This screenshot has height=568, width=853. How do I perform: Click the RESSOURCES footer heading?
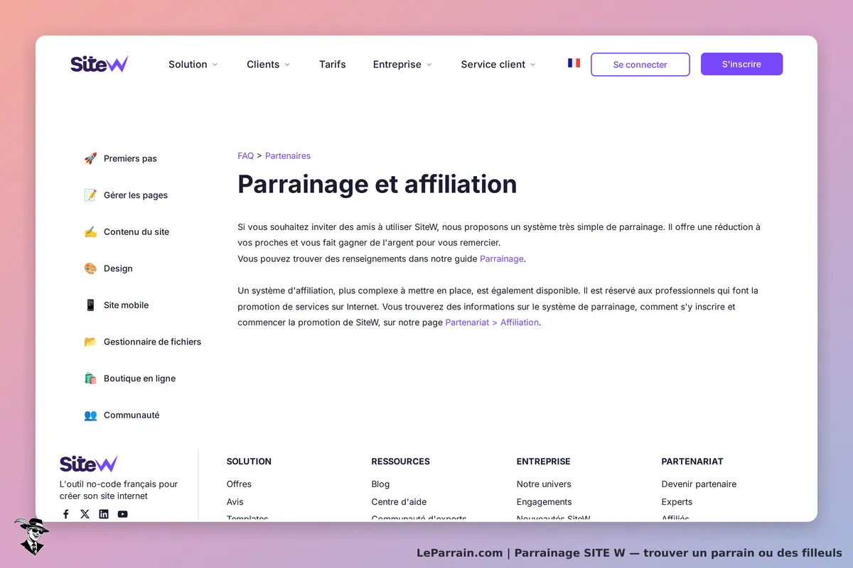coord(401,461)
